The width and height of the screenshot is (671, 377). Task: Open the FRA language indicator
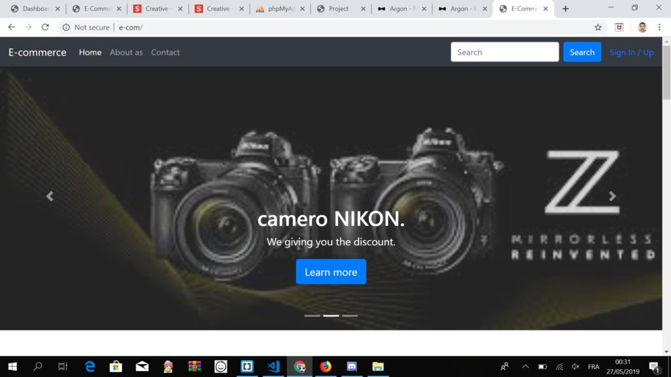pos(593,367)
